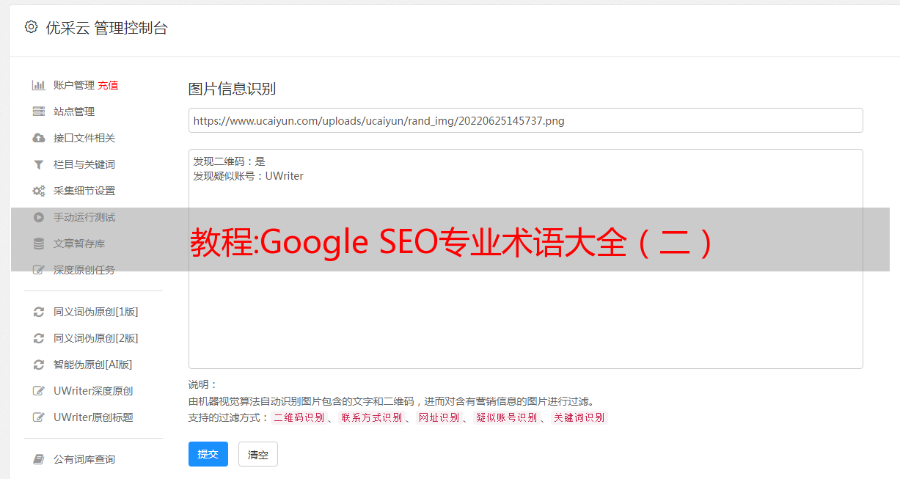Click the refresh icon for 同义词伪原创[1版]
Image resolution: width=900 pixels, height=479 pixels.
(39, 312)
